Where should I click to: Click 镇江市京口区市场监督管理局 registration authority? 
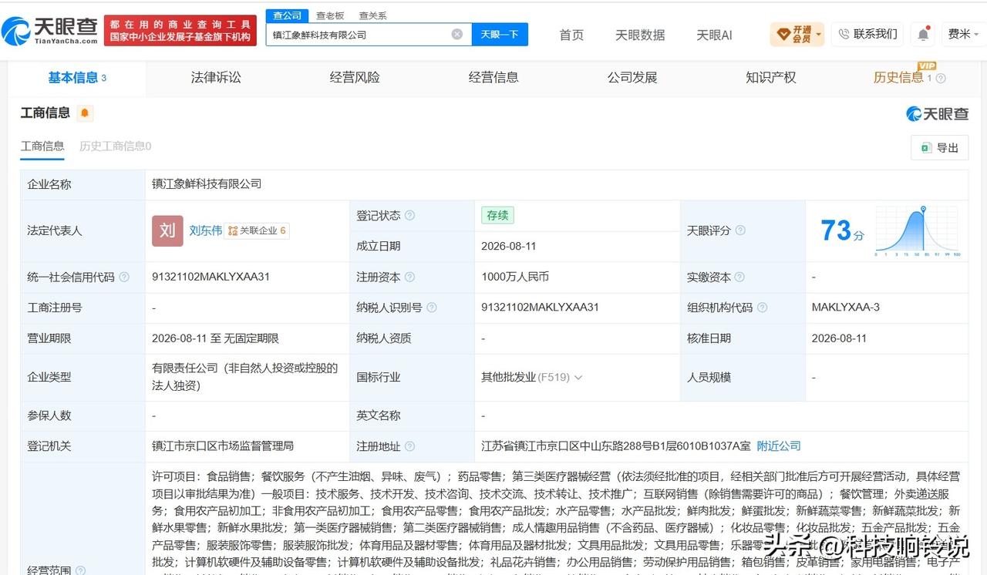(x=223, y=446)
